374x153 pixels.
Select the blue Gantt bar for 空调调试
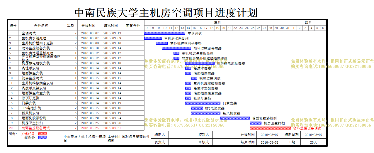(x=165, y=33)
